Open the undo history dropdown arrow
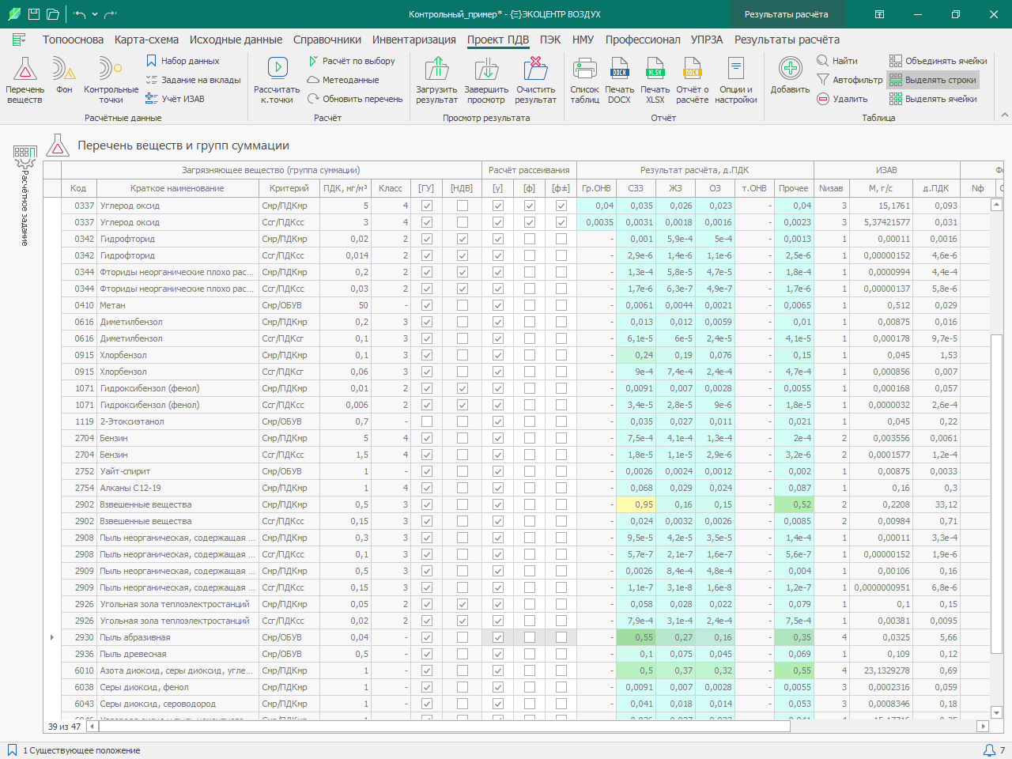The width and height of the screenshot is (1012, 759). pos(95,14)
